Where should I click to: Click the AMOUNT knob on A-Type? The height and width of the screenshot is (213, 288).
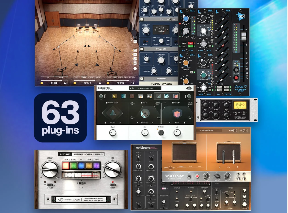coord(50,169)
